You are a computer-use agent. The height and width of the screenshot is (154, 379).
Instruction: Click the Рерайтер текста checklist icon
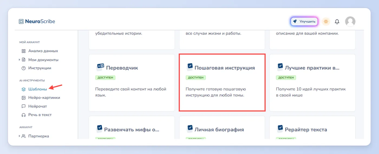click(x=280, y=128)
